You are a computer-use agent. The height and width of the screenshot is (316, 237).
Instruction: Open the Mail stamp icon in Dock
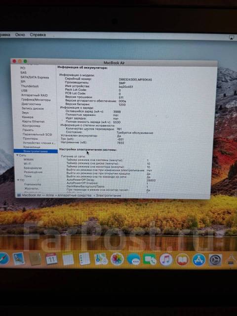(19, 259)
